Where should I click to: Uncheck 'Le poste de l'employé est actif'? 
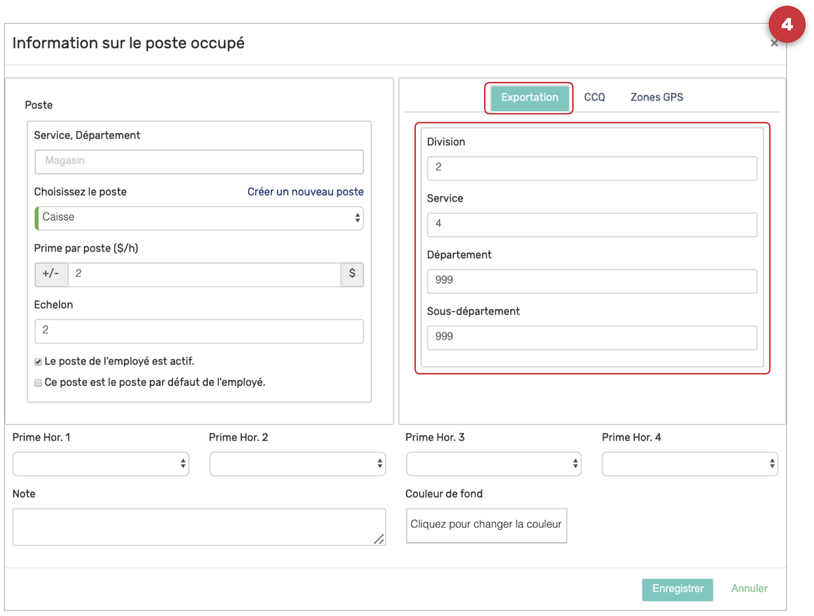(x=38, y=362)
